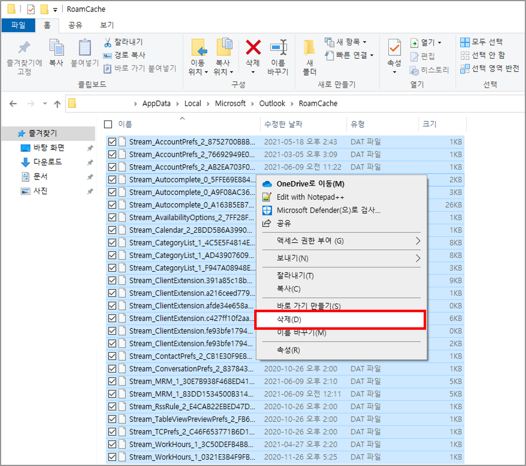Image resolution: width=526 pixels, height=466 pixels.
Task: Click the Paste (붙여넣기) ribbon icon
Action: 85,48
